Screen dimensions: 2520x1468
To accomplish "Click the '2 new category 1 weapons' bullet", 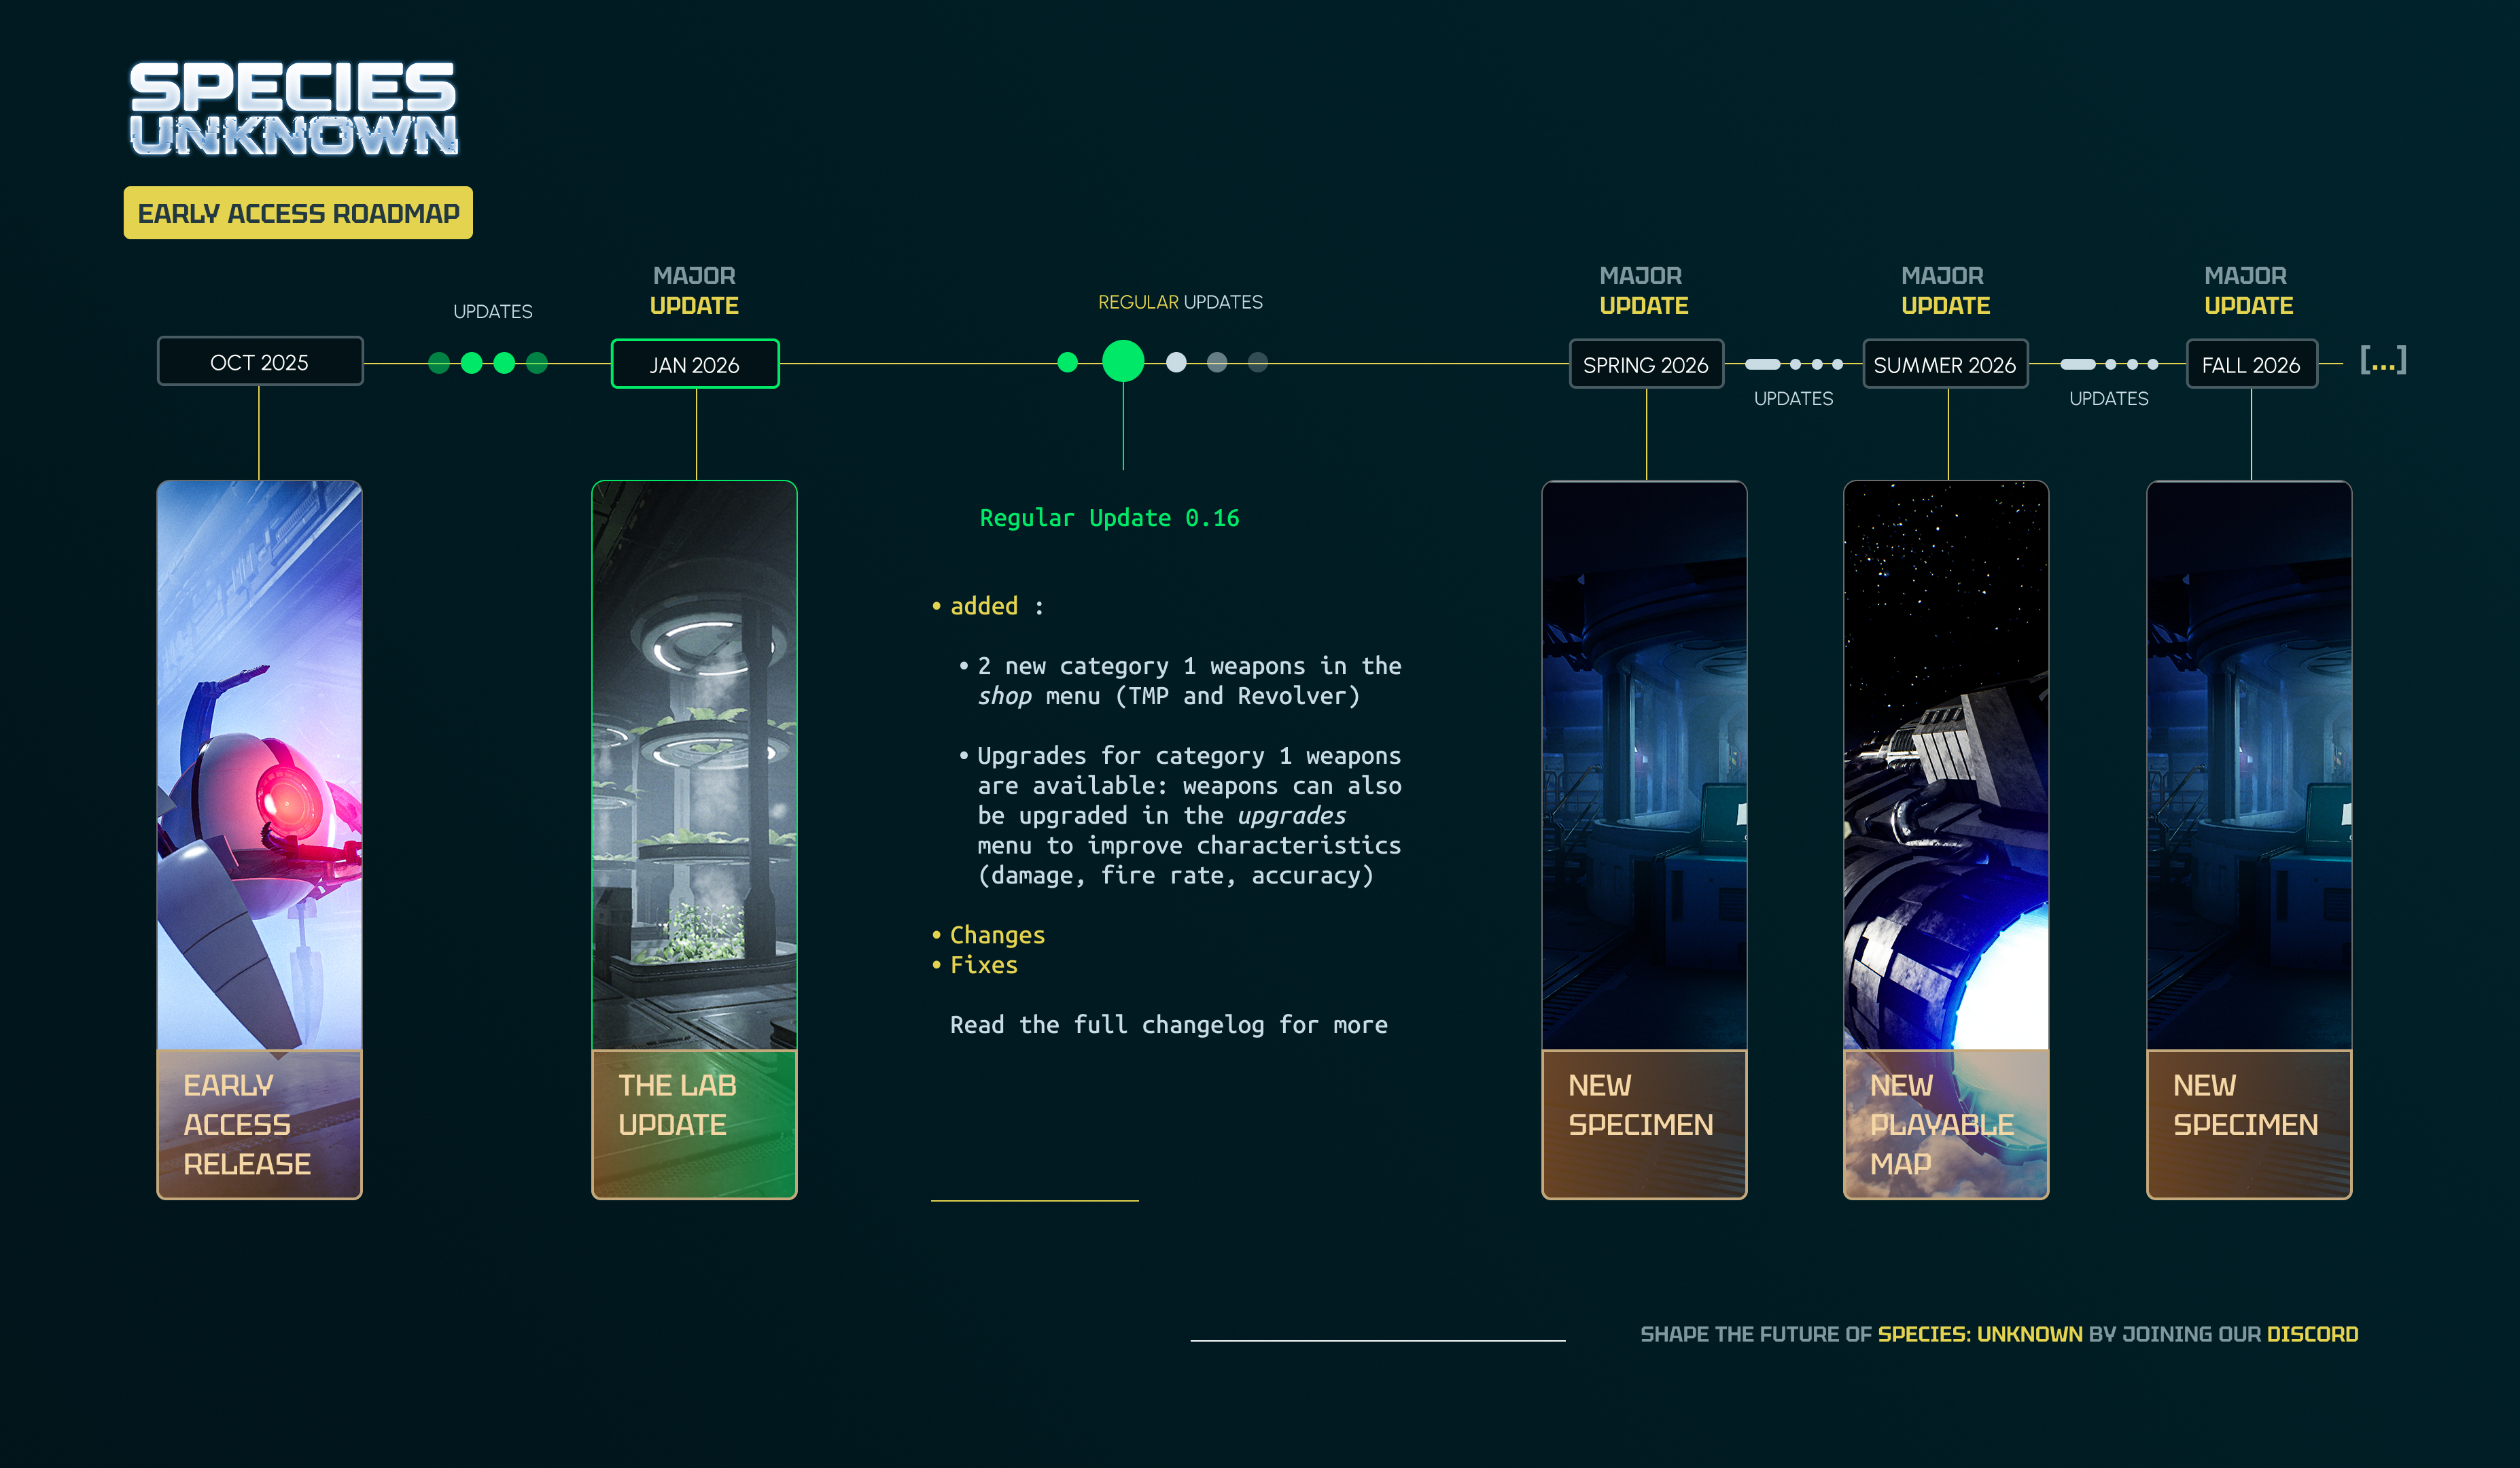I will click(x=1181, y=681).
